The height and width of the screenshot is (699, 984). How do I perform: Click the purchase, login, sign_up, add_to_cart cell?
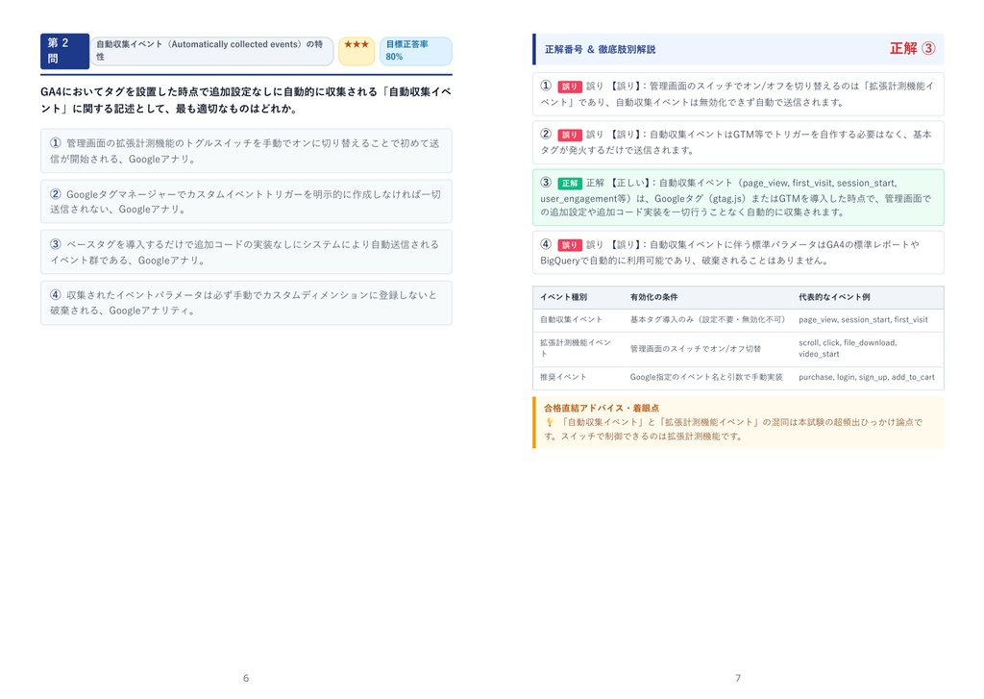867,378
